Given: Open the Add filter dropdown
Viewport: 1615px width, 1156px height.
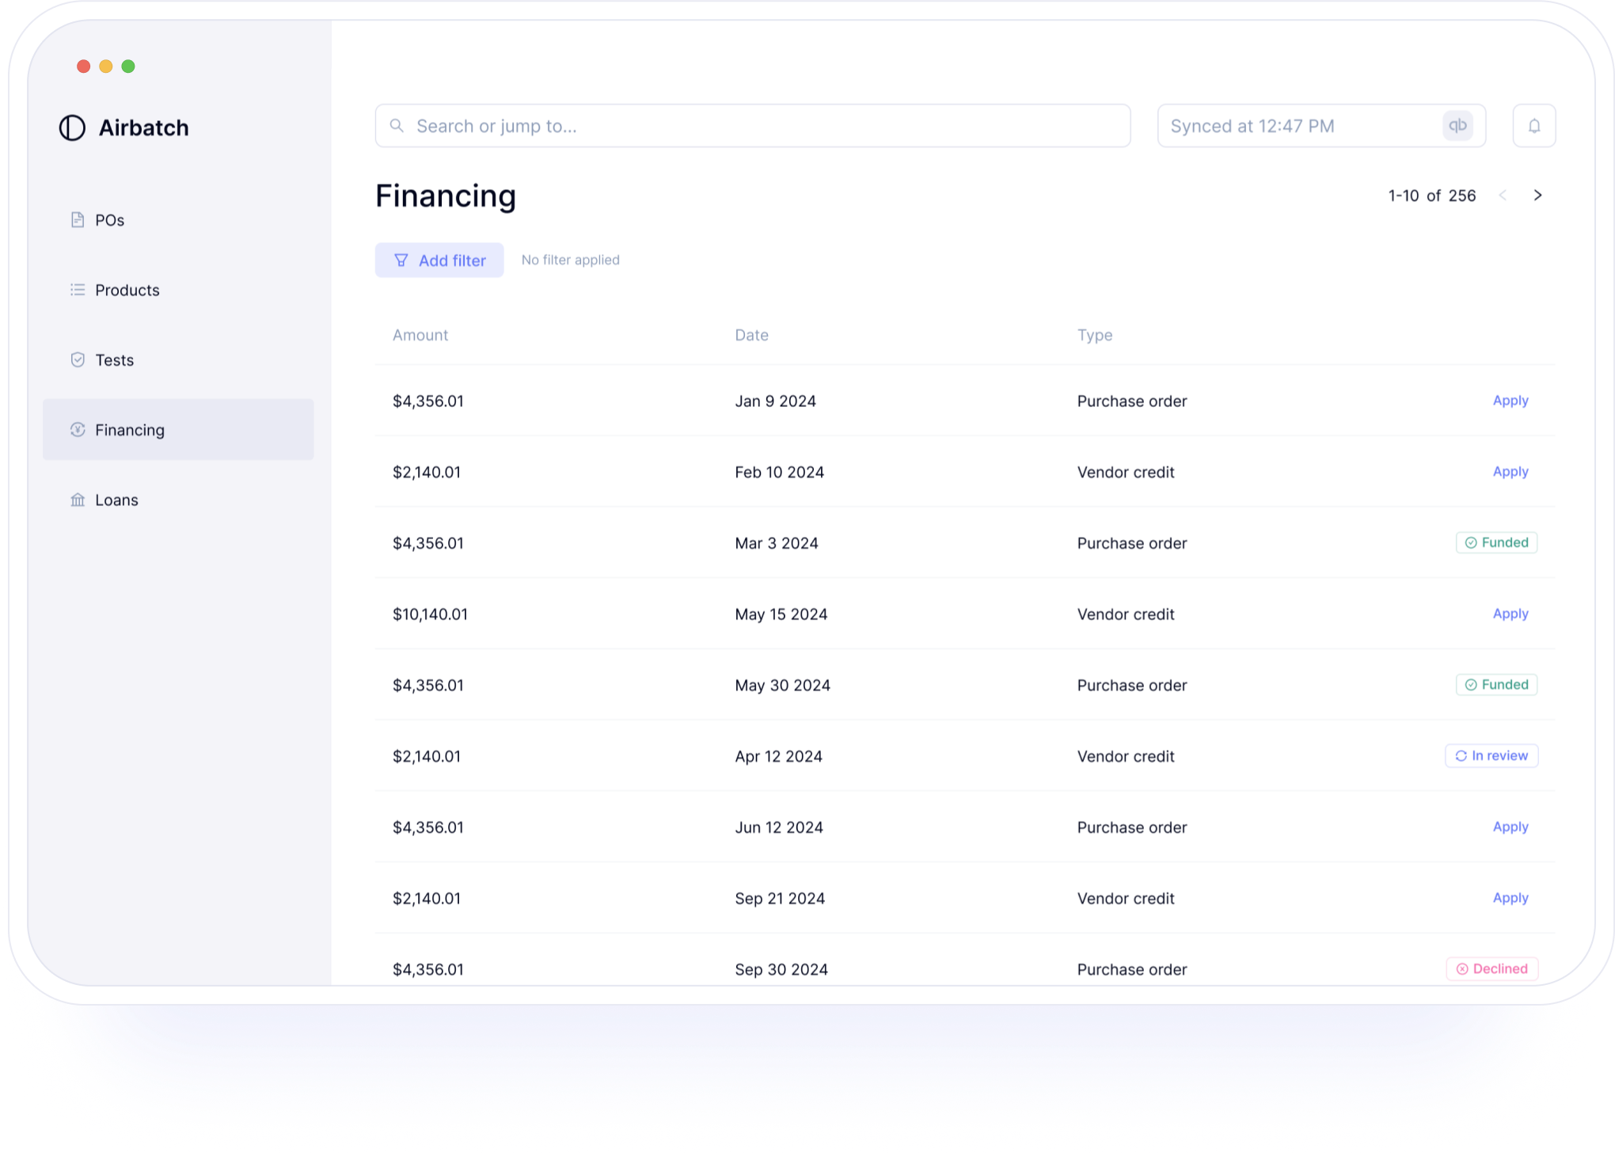Looking at the screenshot, I should [439, 260].
